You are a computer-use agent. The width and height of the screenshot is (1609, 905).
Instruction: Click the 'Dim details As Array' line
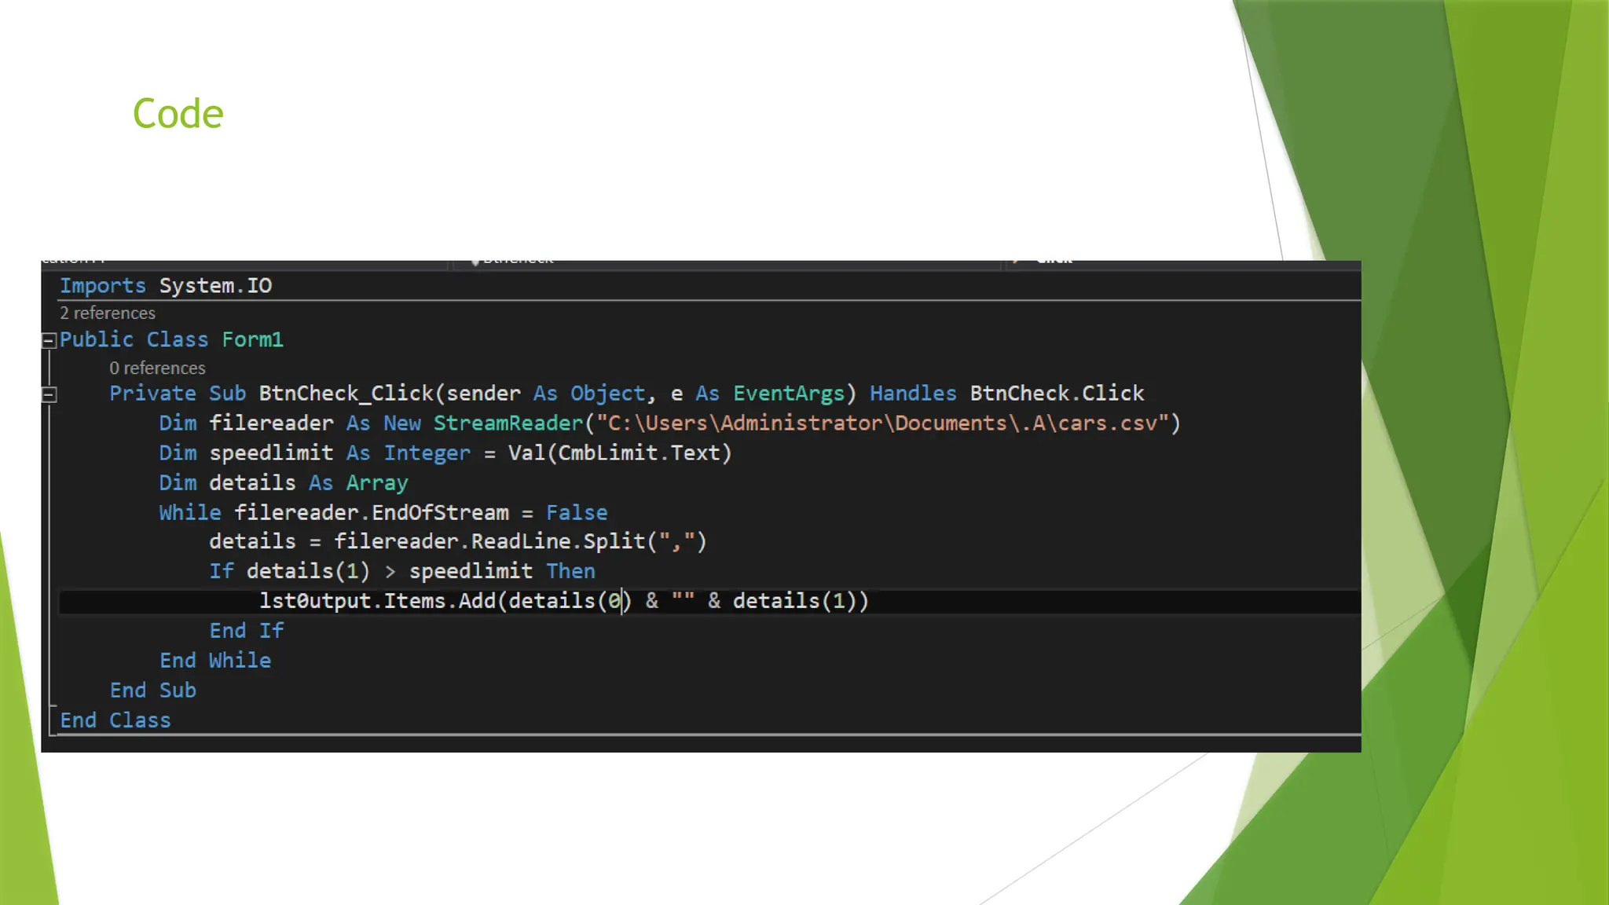(x=284, y=483)
